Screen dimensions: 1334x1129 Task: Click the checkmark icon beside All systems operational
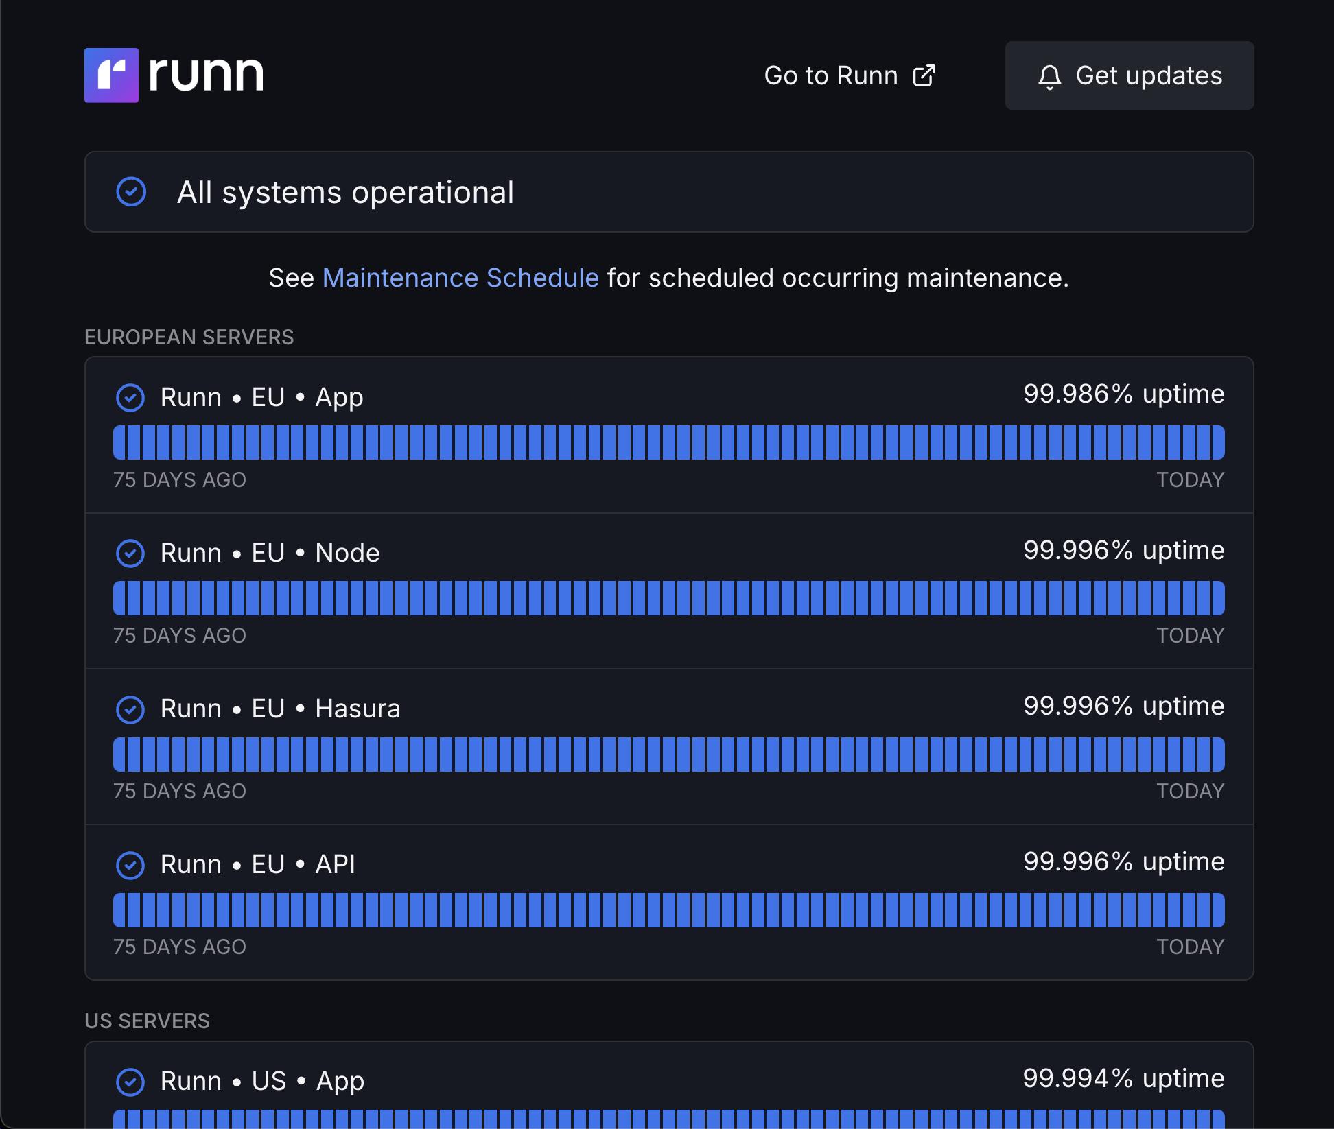(131, 192)
